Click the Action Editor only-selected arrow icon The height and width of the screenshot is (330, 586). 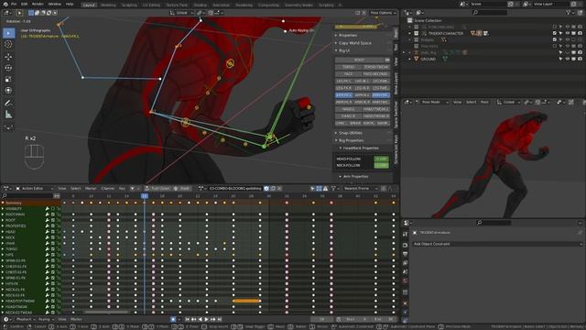[312, 188]
